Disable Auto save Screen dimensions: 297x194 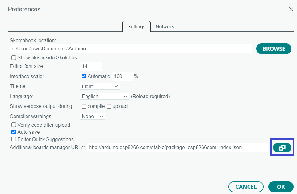tap(14, 132)
